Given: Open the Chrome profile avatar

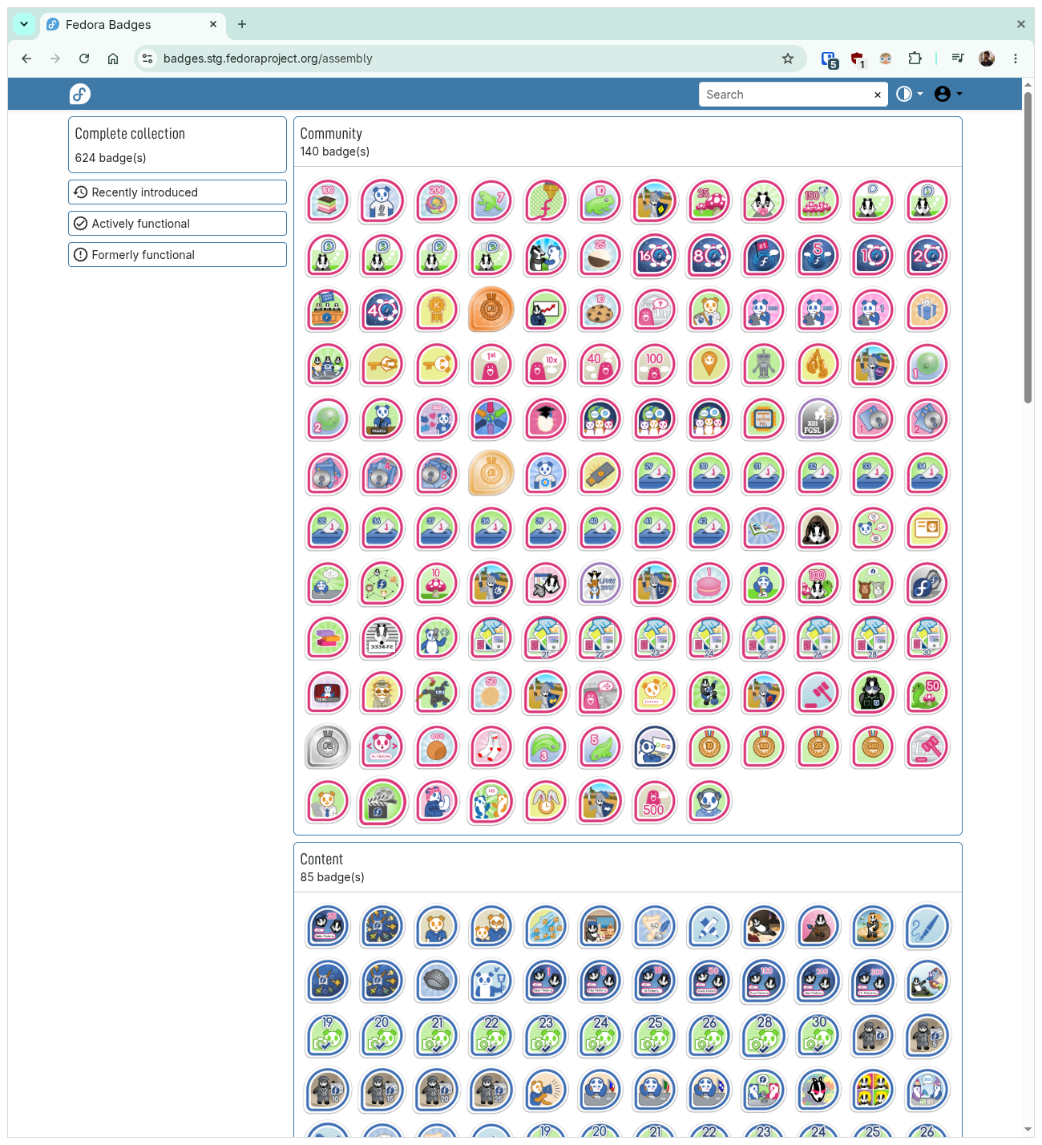Looking at the screenshot, I should click(x=987, y=59).
